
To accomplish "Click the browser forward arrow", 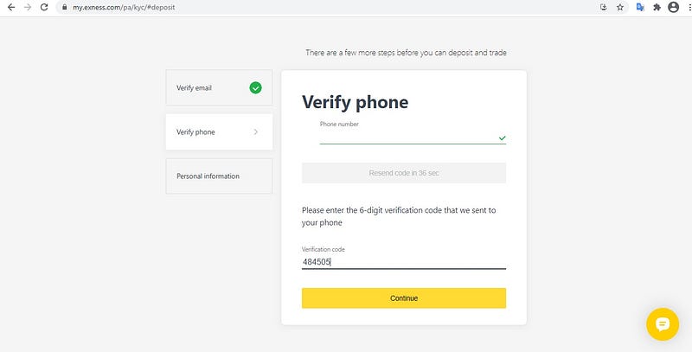I will click(x=28, y=7).
